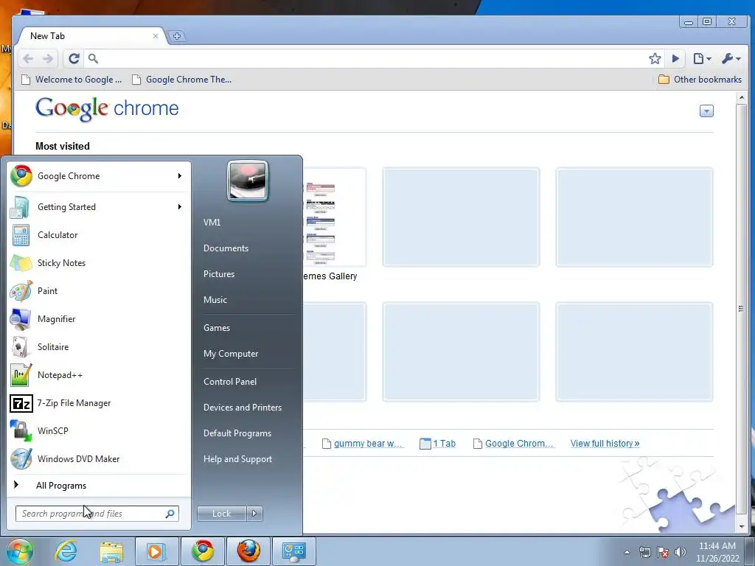Launch Calculator from Start menu

tap(99, 235)
